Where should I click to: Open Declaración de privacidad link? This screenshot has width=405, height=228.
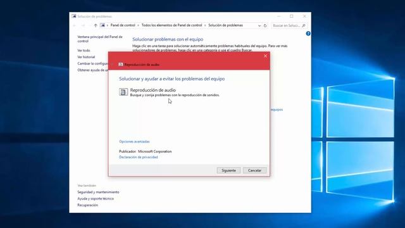[139, 157]
